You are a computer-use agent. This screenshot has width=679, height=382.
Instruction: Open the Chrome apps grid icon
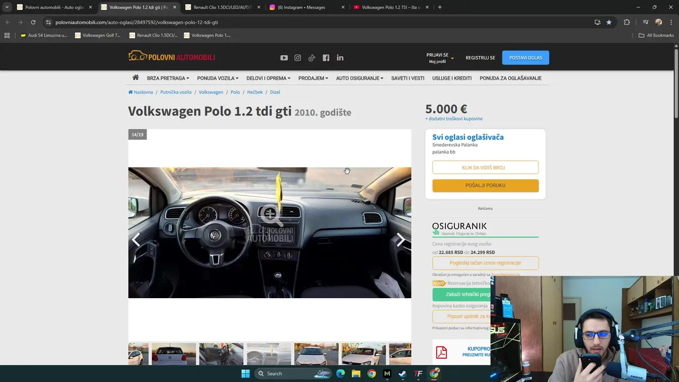(x=7, y=35)
